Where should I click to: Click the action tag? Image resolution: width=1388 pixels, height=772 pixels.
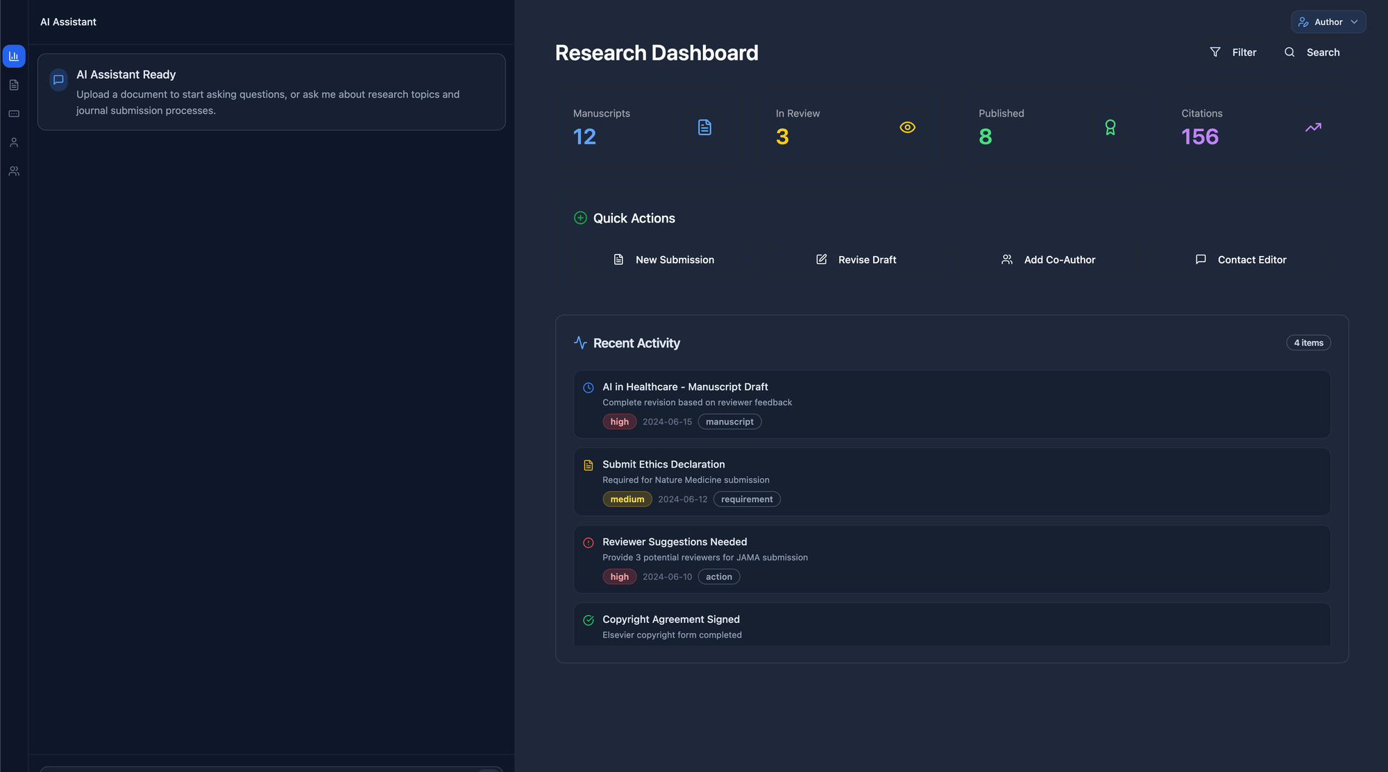(x=719, y=577)
